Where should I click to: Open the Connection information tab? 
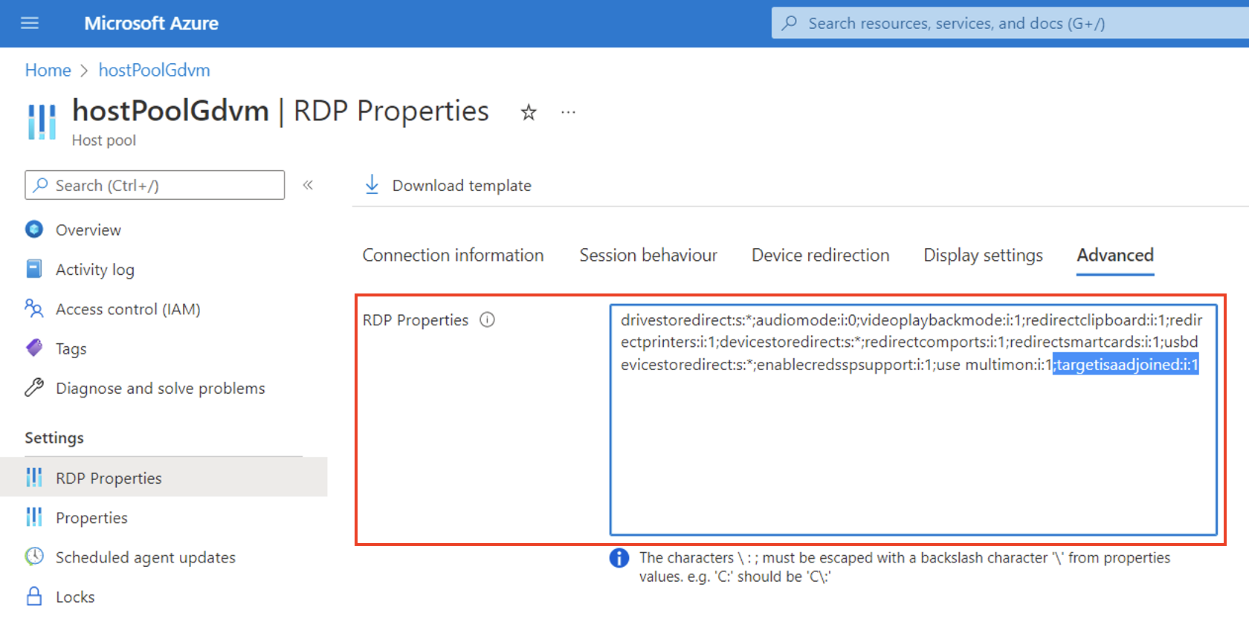(453, 255)
